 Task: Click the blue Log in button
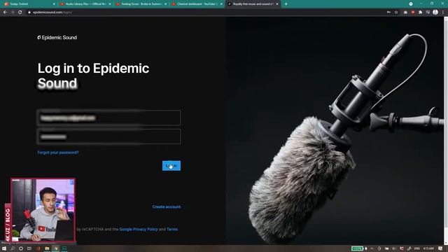click(171, 166)
